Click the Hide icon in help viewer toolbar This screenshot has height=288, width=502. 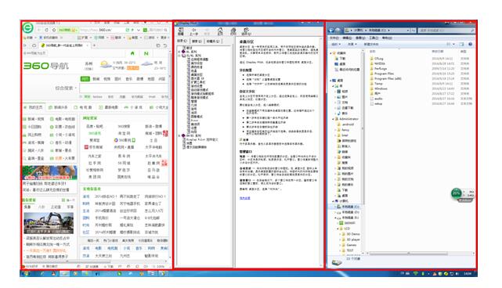(x=181, y=31)
